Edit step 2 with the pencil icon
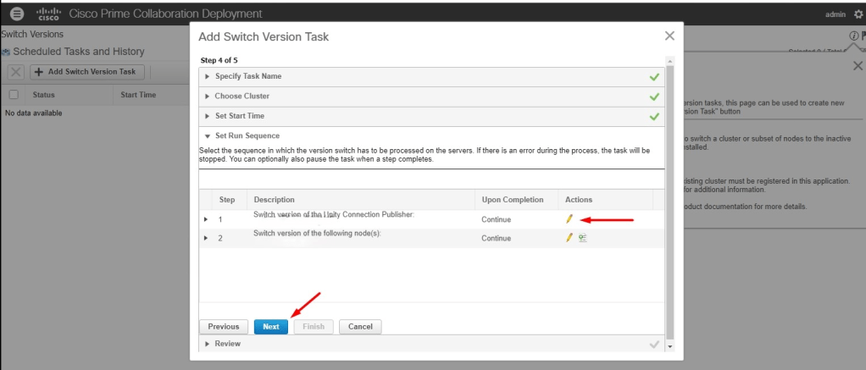866x370 pixels. tap(569, 238)
